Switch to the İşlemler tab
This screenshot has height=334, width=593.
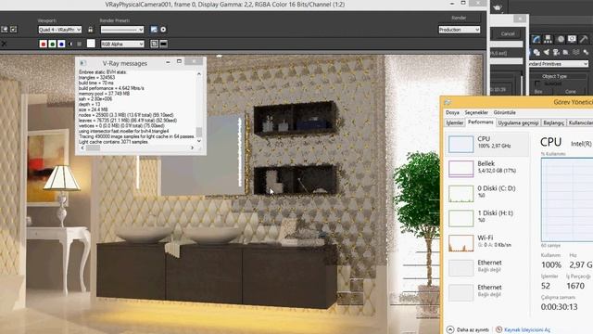pos(454,122)
